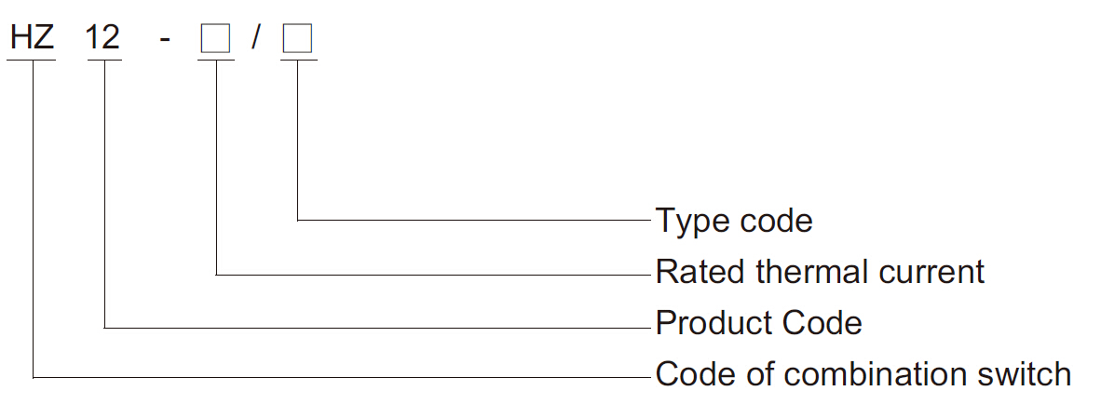Click the "HZ" model prefix text
Screen dimensions: 1101x418
pyautogui.click(x=32, y=37)
